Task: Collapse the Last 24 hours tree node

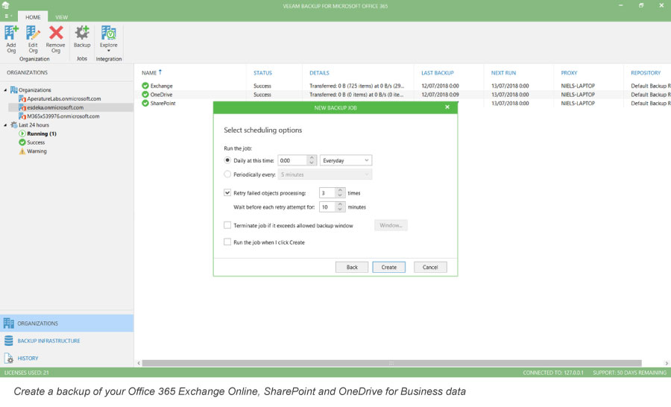Action: 5,125
